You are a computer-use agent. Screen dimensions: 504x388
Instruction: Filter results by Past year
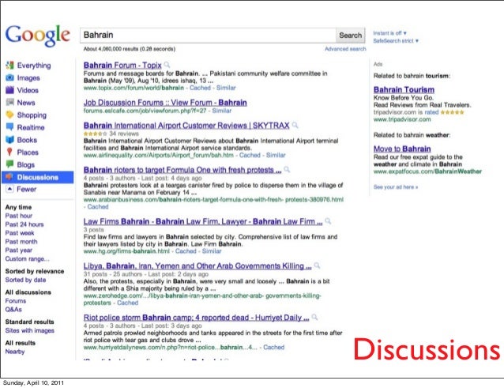point(19,250)
